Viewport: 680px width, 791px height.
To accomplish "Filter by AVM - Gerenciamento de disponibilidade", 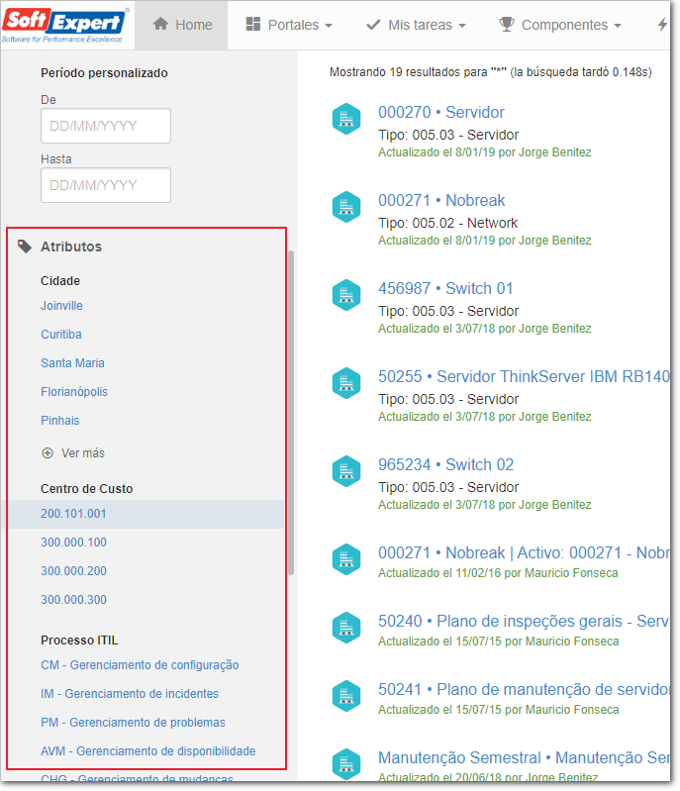I will [148, 751].
